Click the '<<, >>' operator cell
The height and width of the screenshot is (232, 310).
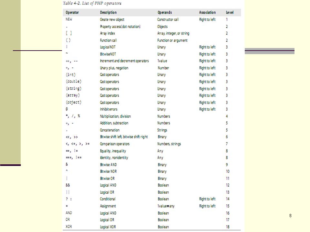point(72,137)
